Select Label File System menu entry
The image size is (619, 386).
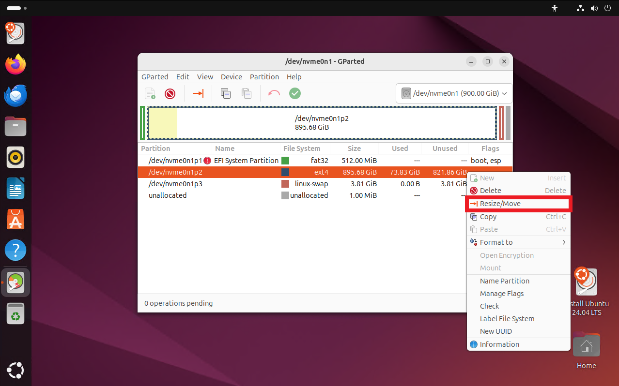tap(518, 319)
